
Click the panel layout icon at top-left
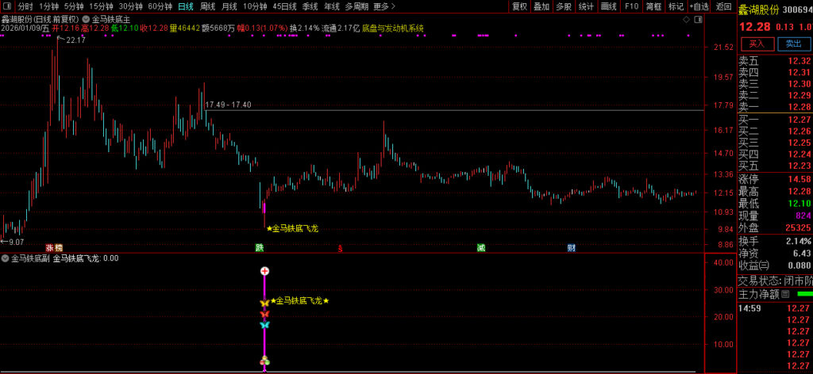point(6,6)
